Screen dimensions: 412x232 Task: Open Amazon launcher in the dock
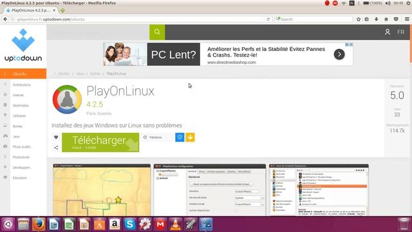pos(115,224)
